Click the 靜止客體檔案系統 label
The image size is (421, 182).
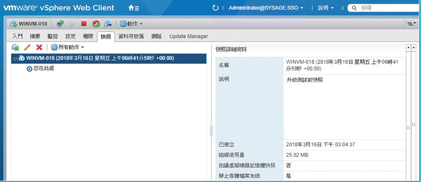pos(240,176)
